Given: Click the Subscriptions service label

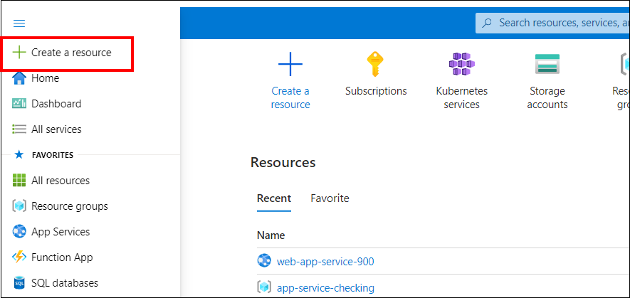Looking at the screenshot, I should click(x=376, y=91).
